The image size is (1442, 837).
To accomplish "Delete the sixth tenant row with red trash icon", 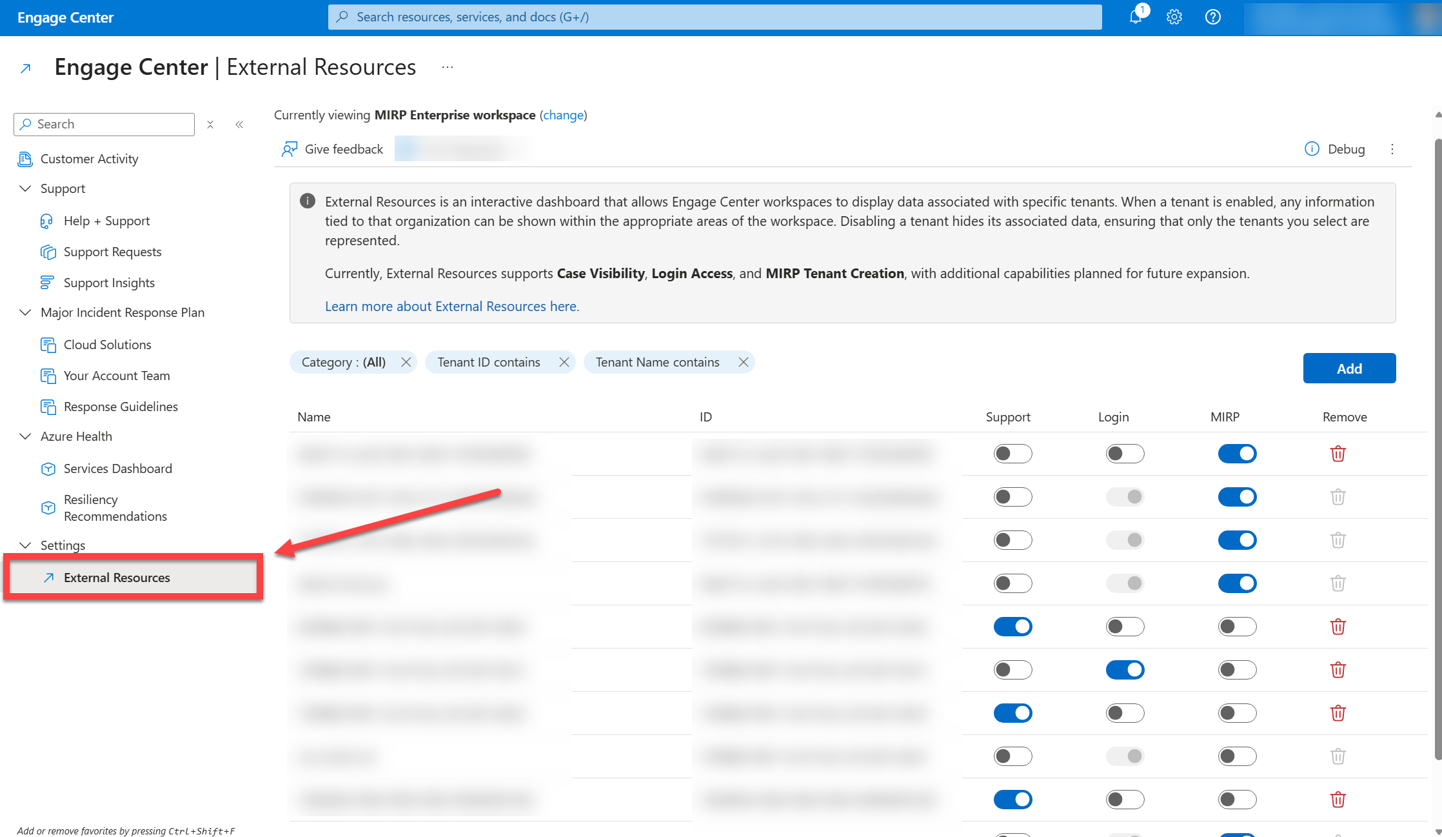I will point(1338,670).
